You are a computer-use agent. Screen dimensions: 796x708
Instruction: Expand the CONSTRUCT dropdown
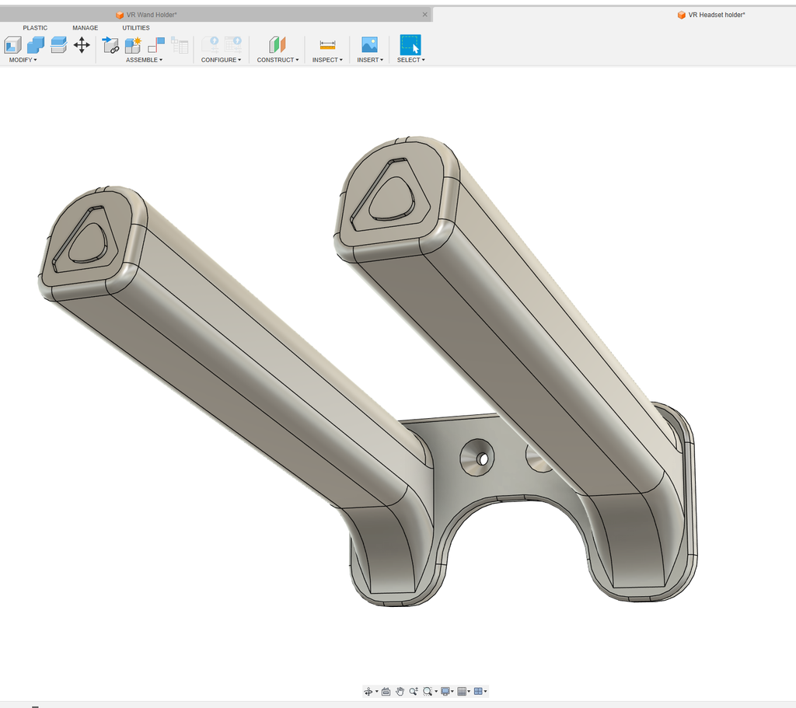[x=278, y=60]
